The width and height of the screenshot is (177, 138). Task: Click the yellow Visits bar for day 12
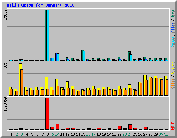67,88
